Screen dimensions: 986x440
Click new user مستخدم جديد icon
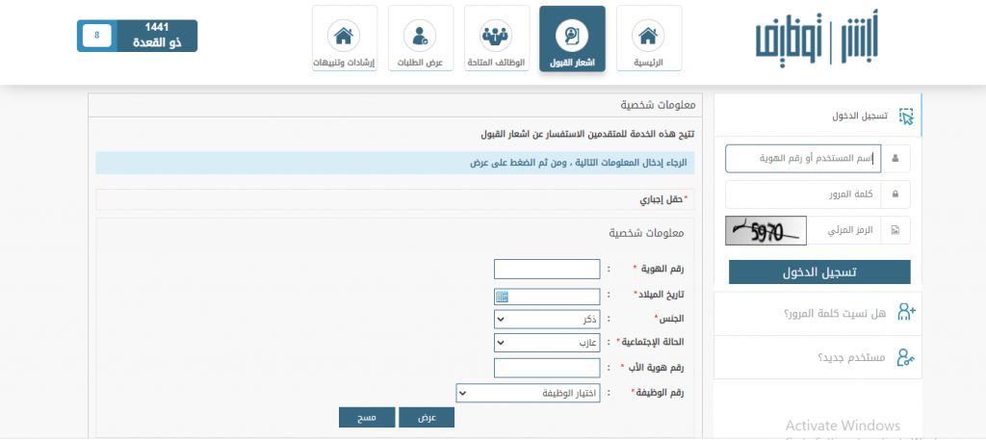tap(904, 357)
